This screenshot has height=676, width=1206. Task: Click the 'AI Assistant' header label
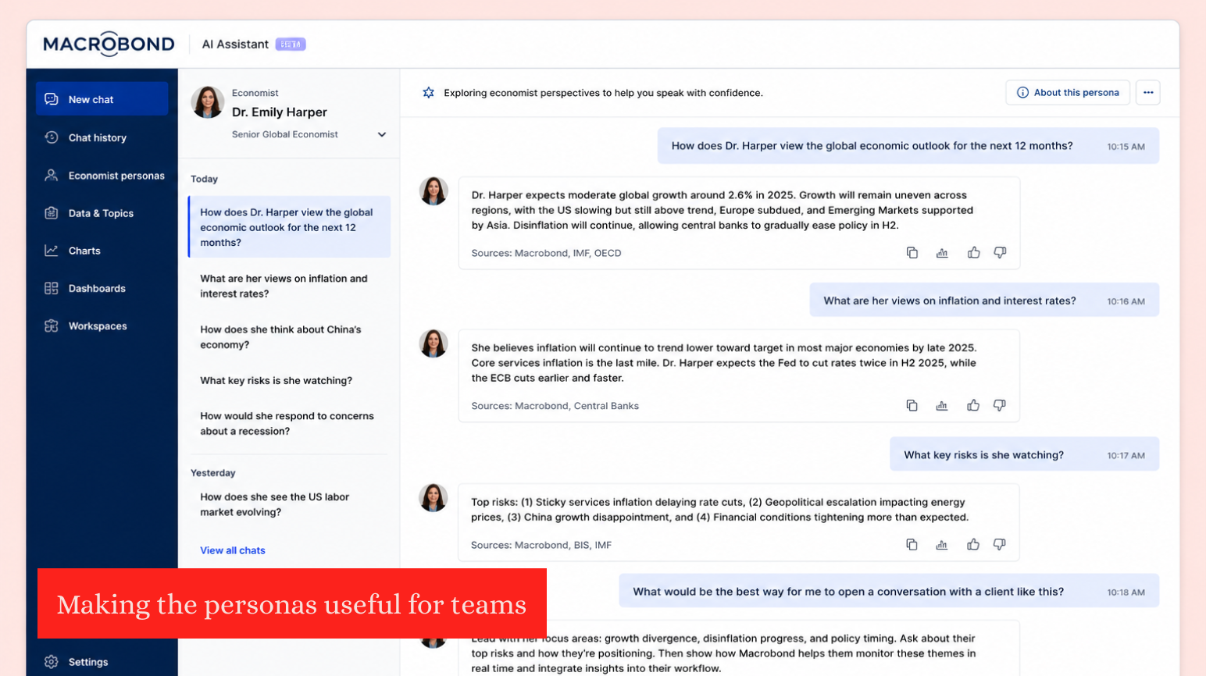click(235, 44)
